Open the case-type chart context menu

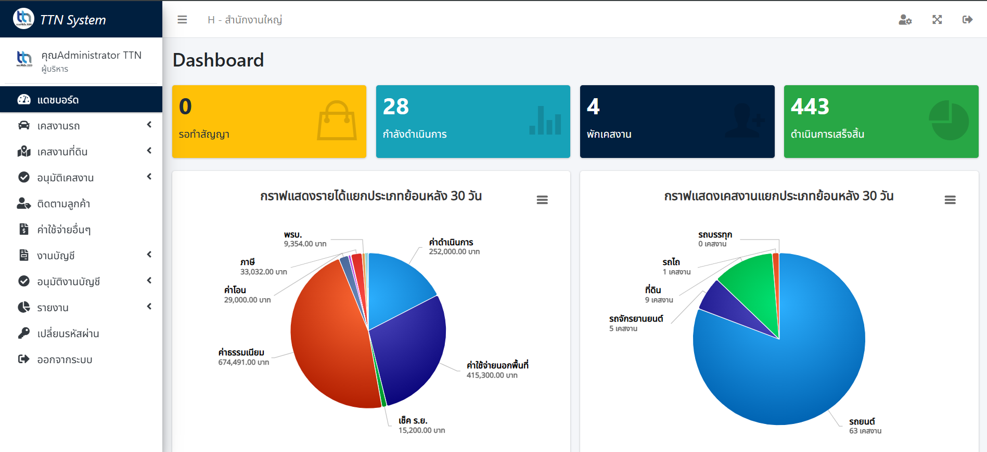(950, 200)
